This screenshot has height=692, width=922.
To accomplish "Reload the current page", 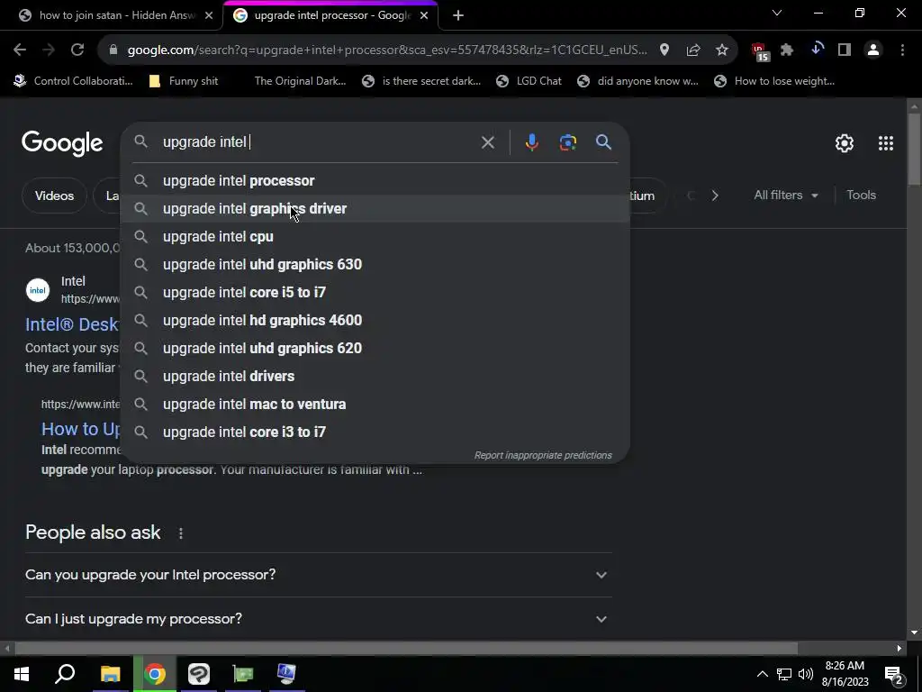I will pos(77,50).
